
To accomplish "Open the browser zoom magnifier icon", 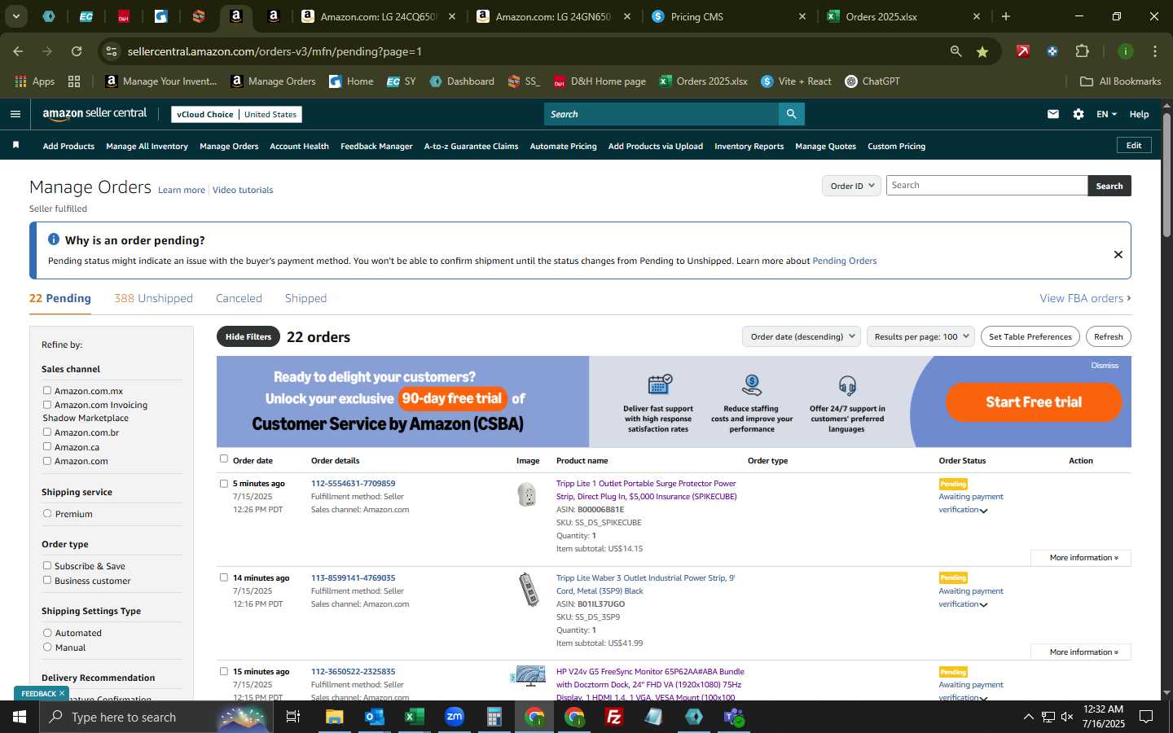I will click(956, 51).
